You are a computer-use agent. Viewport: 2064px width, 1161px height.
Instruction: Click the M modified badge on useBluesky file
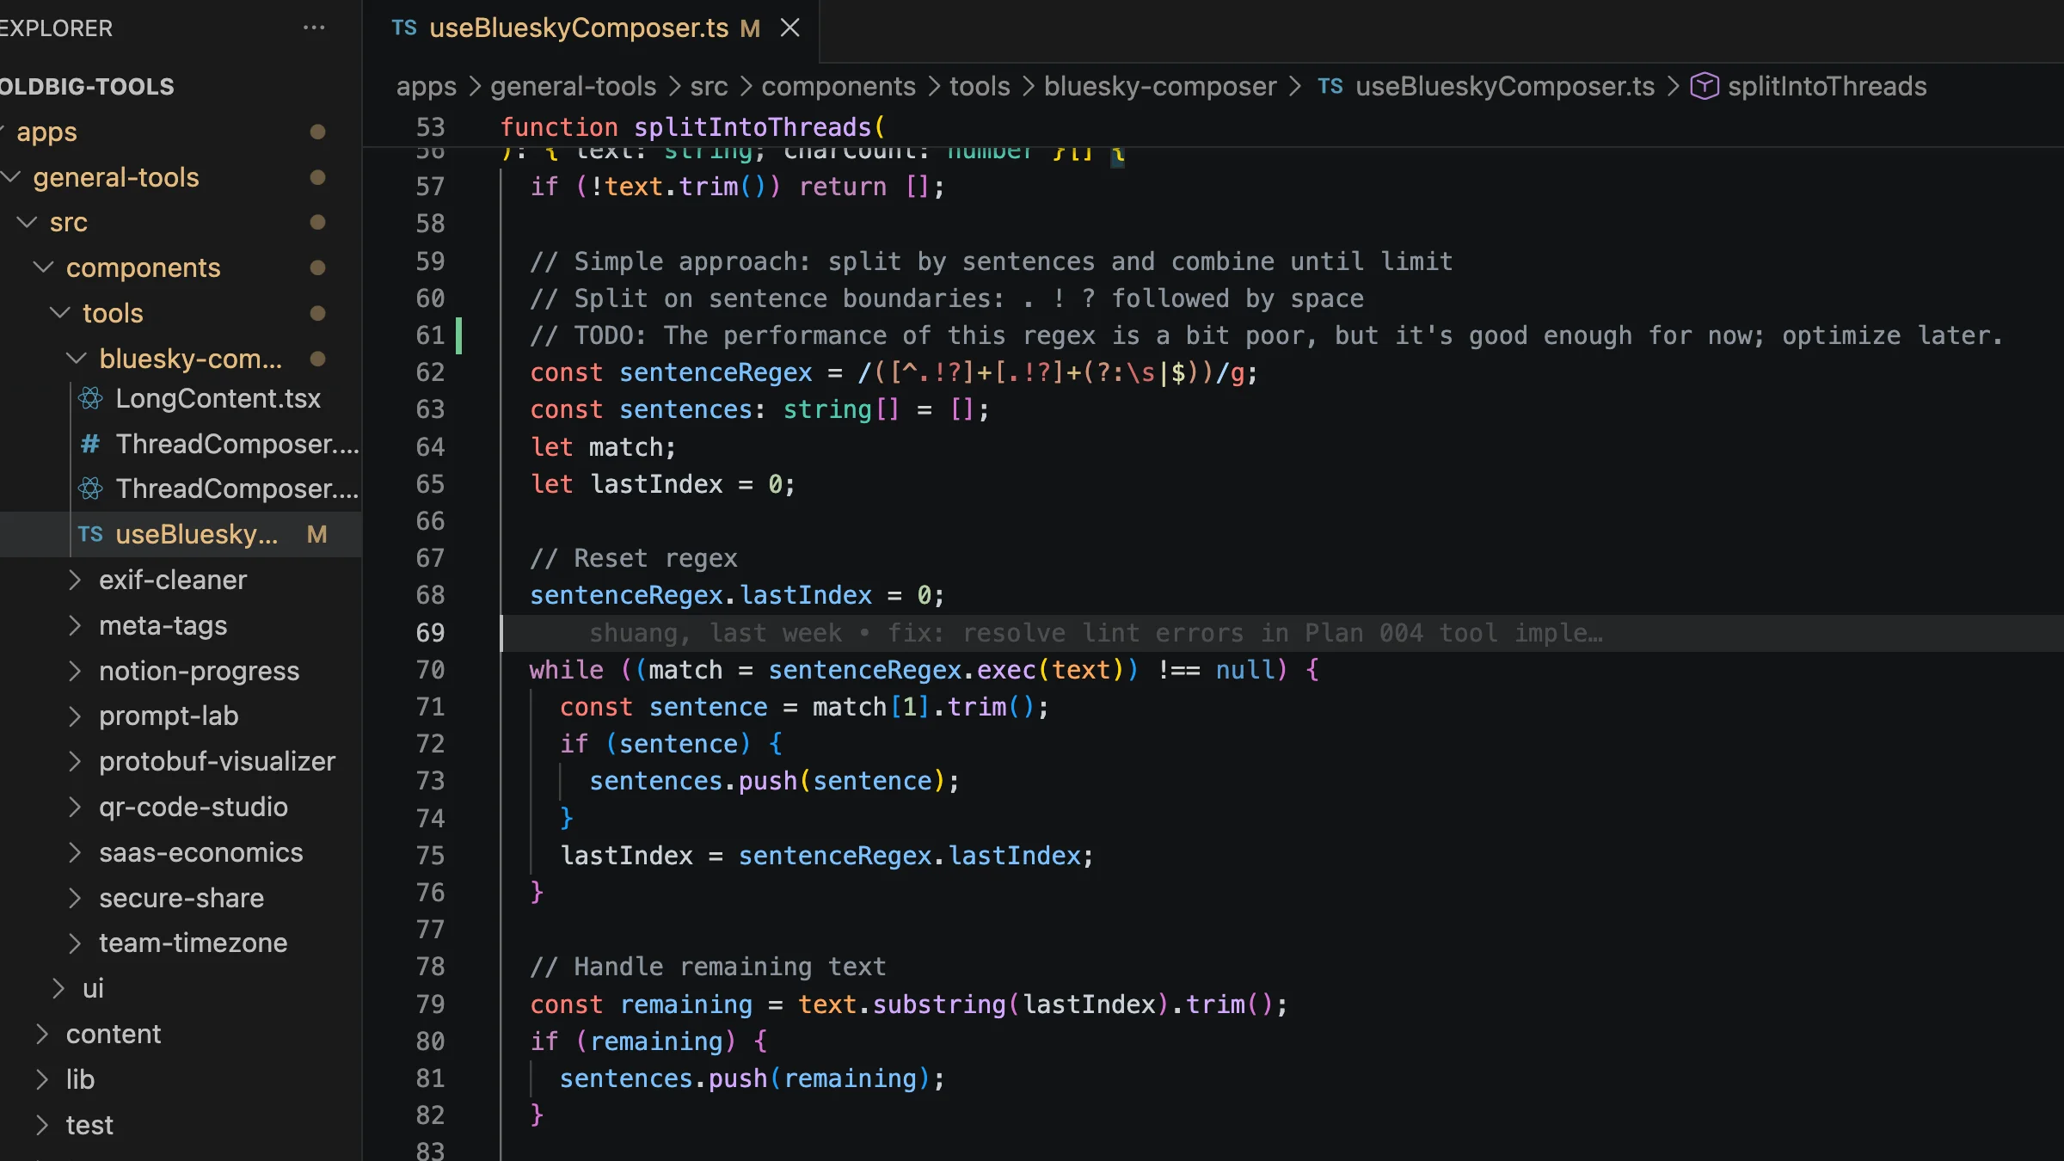317,534
